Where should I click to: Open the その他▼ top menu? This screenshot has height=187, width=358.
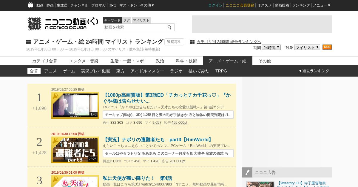pyautogui.click(x=147, y=5)
